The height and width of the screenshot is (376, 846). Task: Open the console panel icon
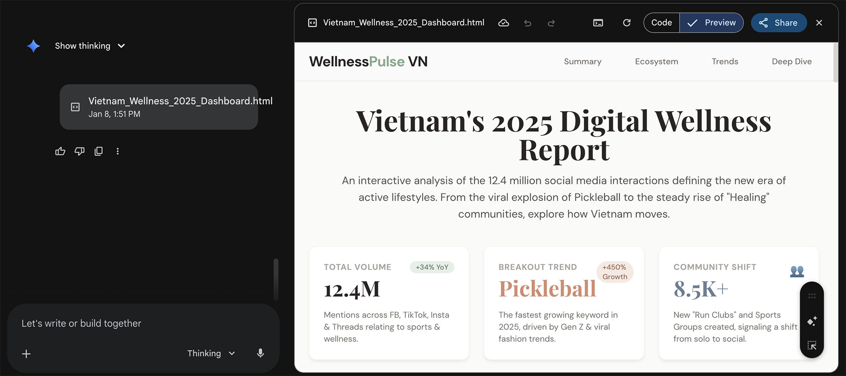coord(598,23)
